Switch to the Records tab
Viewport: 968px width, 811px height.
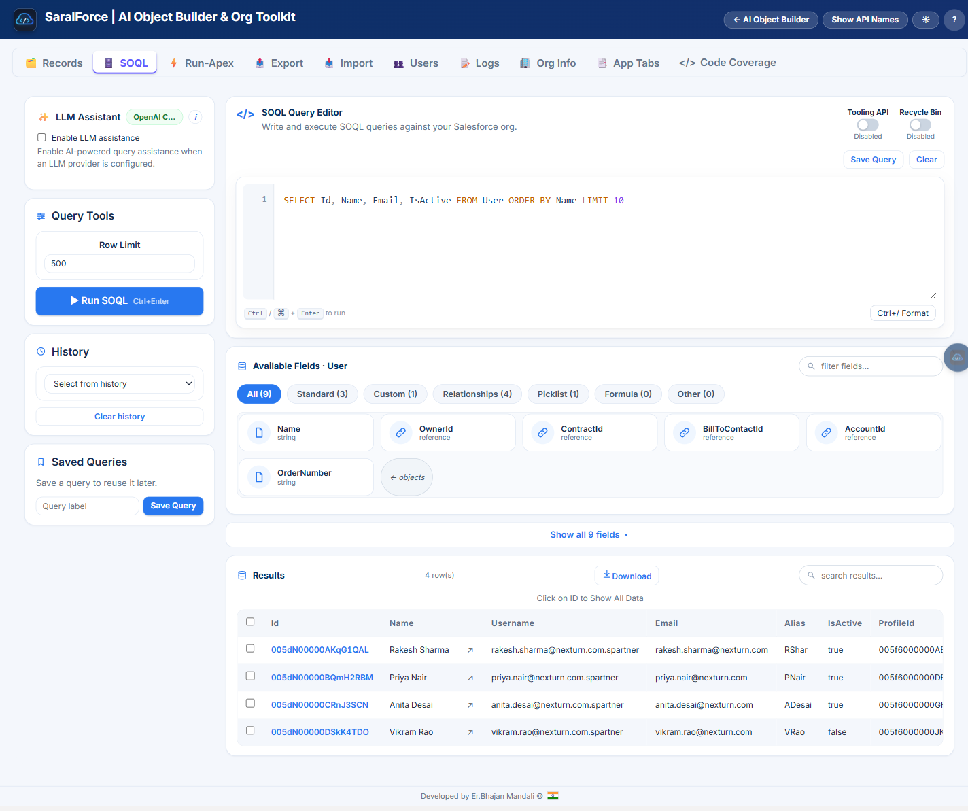(x=54, y=63)
